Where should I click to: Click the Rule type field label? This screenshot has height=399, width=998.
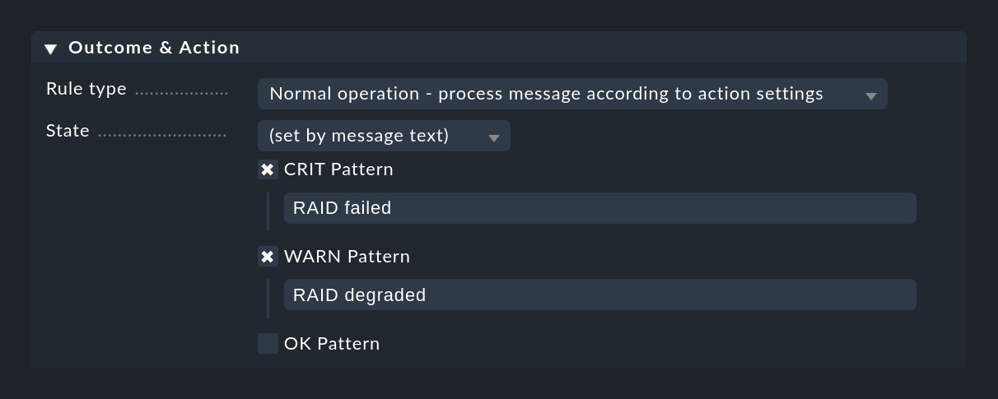[x=86, y=89]
